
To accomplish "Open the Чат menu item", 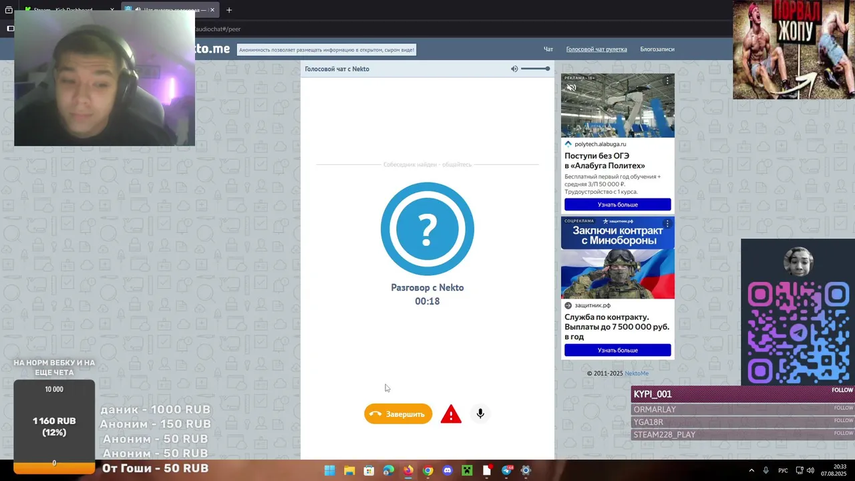I will pyautogui.click(x=548, y=49).
